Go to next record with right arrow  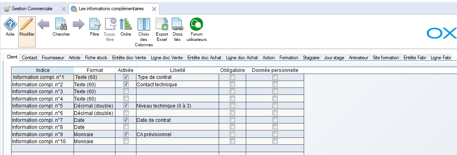point(78,25)
